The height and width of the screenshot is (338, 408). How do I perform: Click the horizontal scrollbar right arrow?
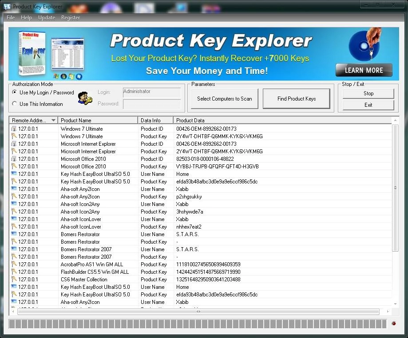point(388,311)
